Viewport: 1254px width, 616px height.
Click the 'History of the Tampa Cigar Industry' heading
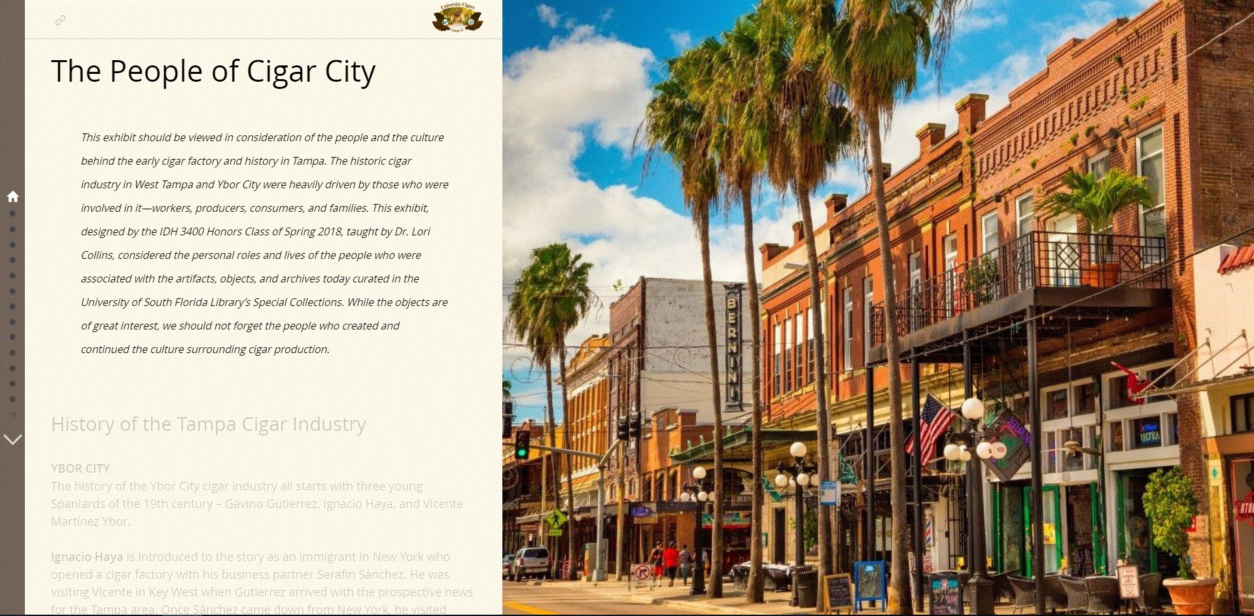[209, 424]
